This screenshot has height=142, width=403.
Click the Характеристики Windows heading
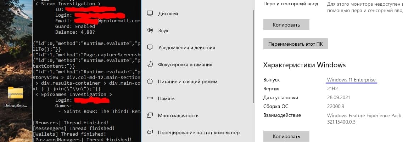click(x=304, y=65)
